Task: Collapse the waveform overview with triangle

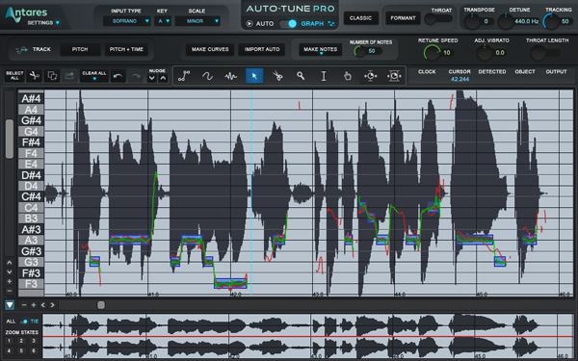Action: point(10,305)
